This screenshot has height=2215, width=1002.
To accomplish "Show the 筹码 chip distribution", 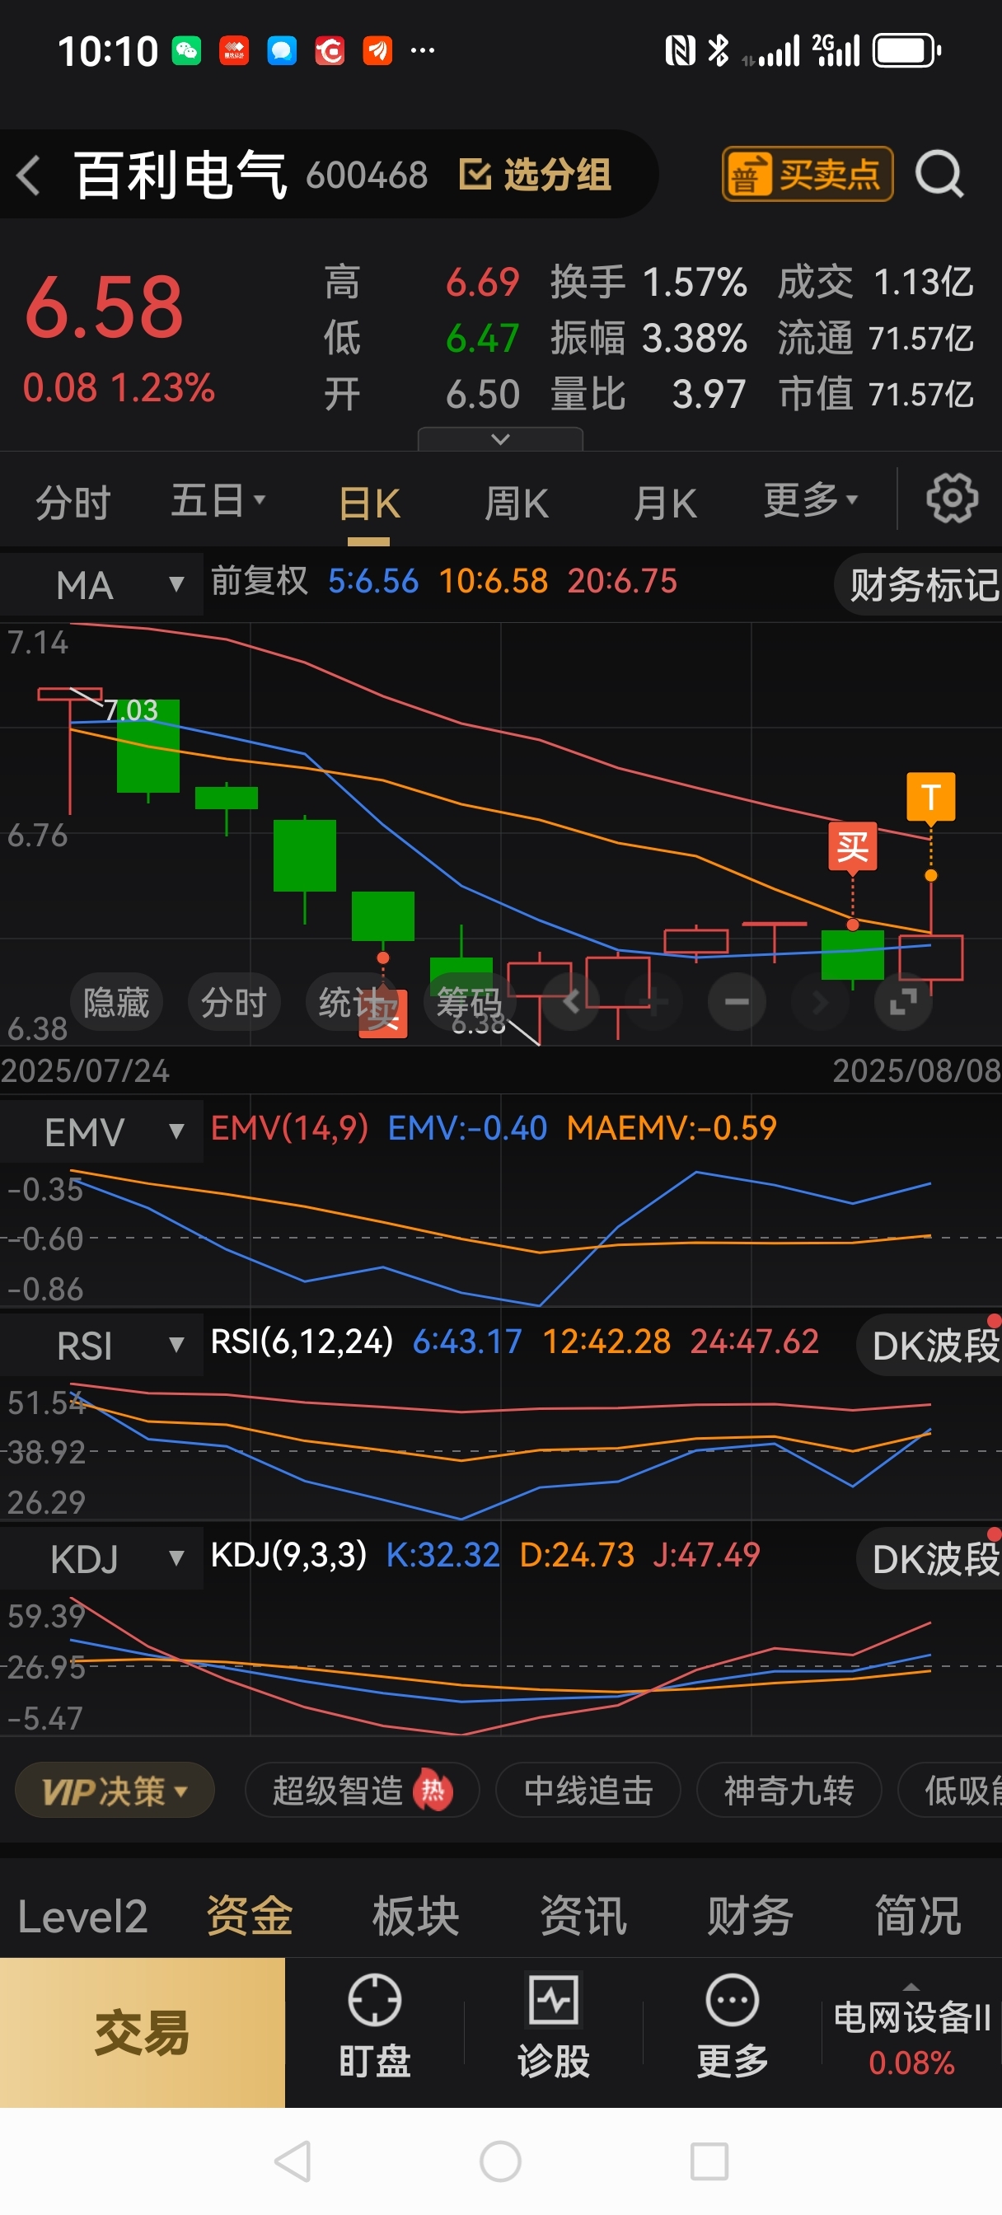I will pos(469,1002).
